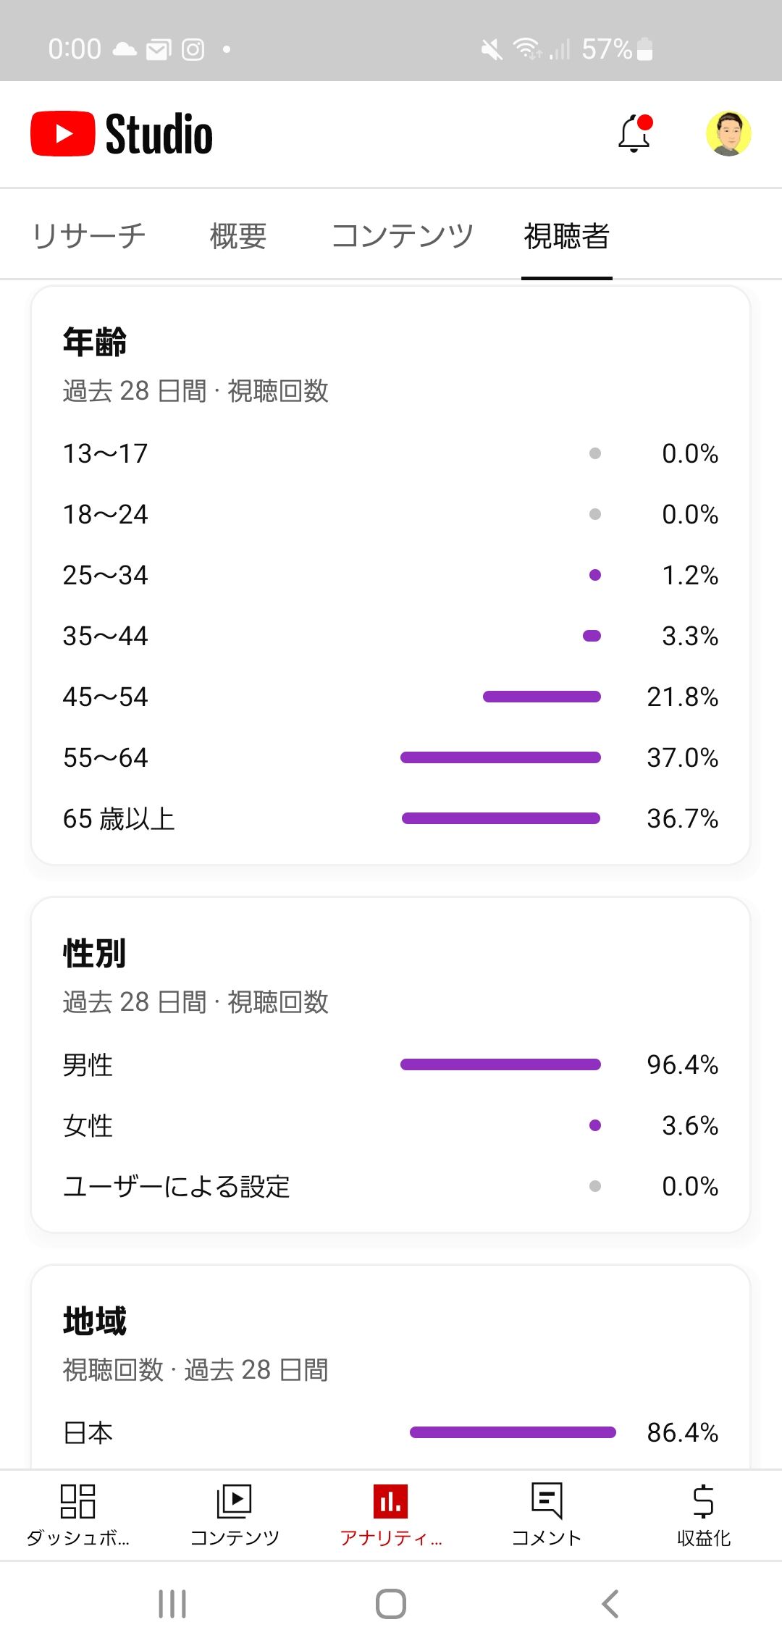This screenshot has width=782, height=1651.
Task: Tap the アナリティクス bar chart icon
Action: pos(391,1502)
